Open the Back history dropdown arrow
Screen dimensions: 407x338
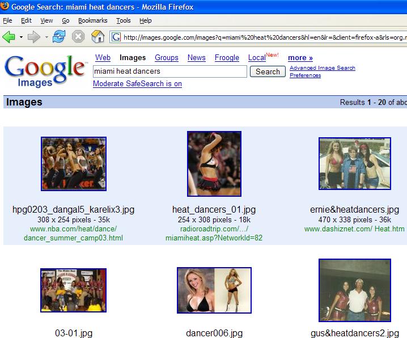pyautogui.click(x=21, y=37)
